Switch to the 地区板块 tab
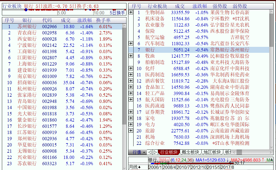Screen dimensions: 276x170 (212, 152)
